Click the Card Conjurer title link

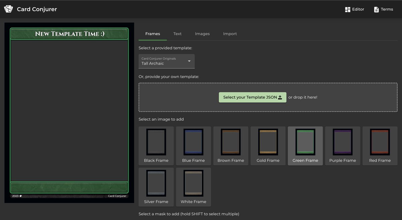point(37,9)
